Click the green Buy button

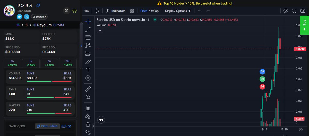[304, 25]
